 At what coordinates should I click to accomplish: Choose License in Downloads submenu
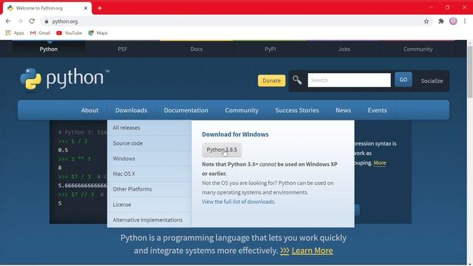149,205
